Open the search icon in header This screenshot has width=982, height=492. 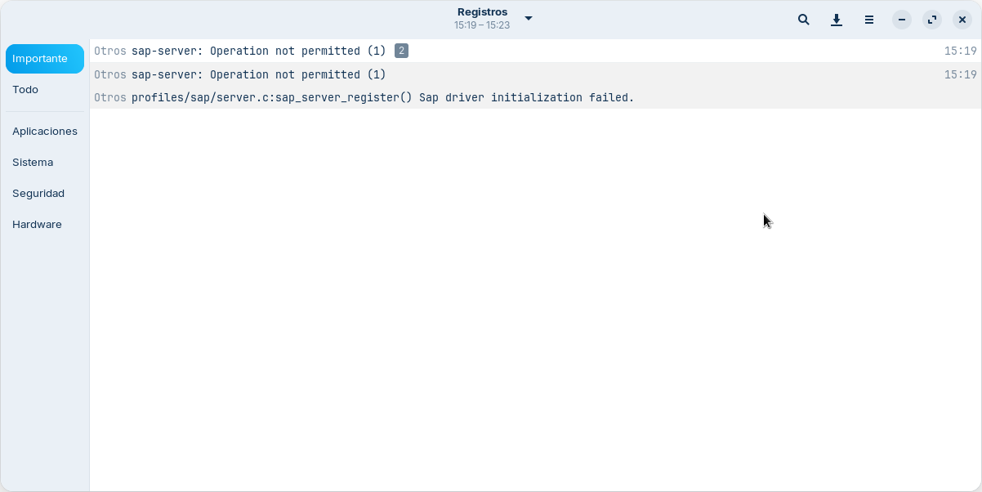click(804, 20)
